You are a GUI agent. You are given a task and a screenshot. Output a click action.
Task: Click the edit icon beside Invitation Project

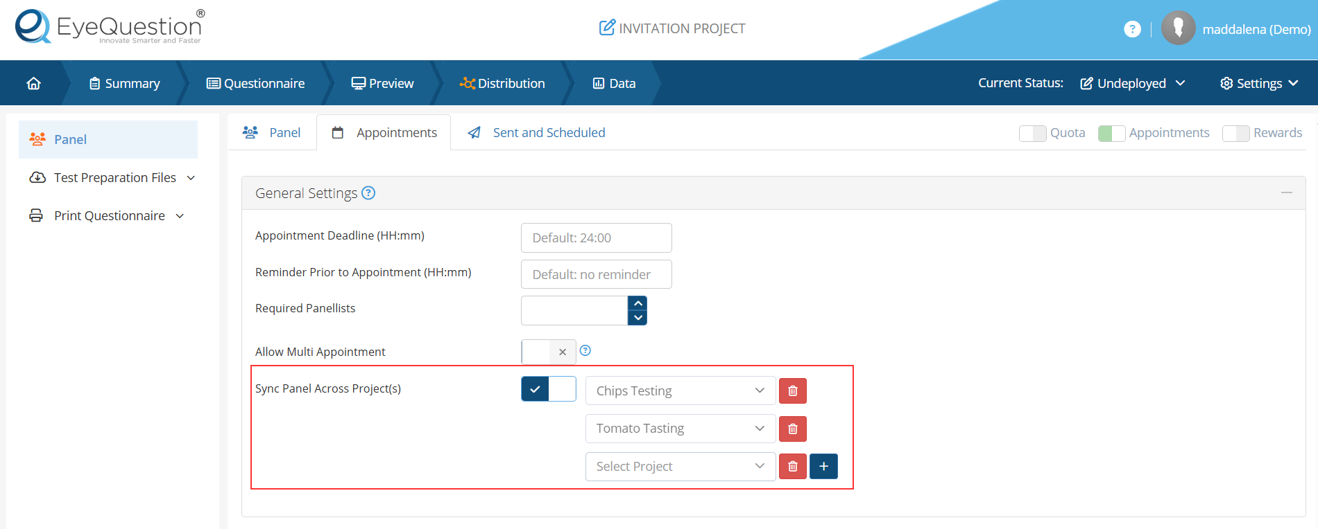607,28
